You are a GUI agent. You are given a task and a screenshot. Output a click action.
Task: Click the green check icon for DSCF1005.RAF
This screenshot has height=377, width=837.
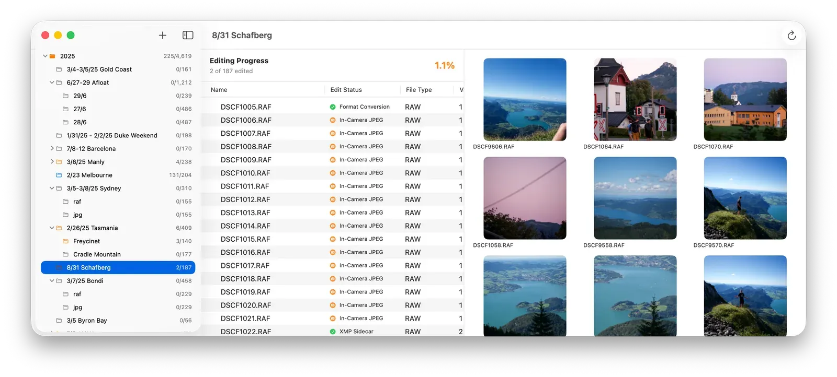pos(333,107)
